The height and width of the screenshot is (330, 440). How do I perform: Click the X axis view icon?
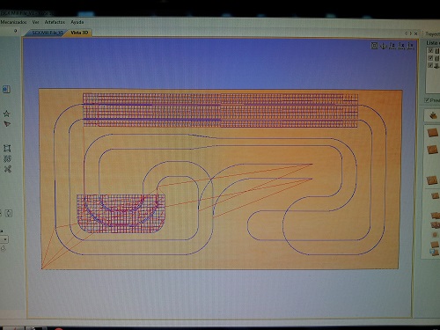(401, 46)
